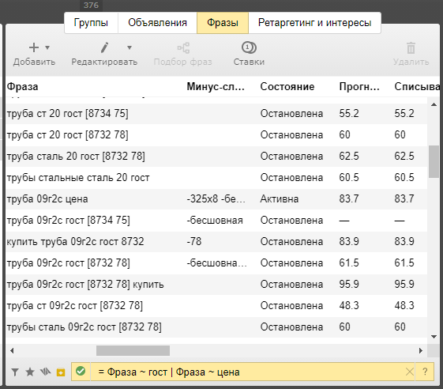Image resolution: width=443 pixels, height=389 pixels.
Task: Click the Добавить plus icon
Action: pyautogui.click(x=34, y=47)
